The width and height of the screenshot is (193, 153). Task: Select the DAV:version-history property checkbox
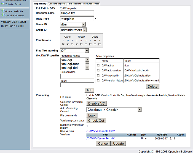point(98,81)
